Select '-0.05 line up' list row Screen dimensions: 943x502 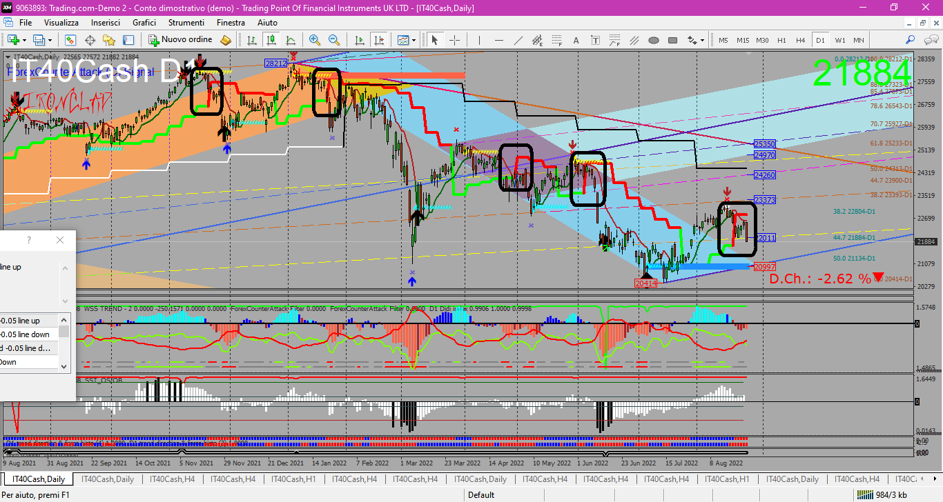pos(29,321)
